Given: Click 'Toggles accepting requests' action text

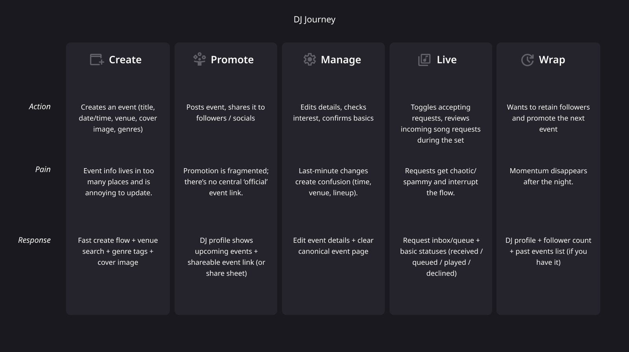Looking at the screenshot, I should [441, 123].
